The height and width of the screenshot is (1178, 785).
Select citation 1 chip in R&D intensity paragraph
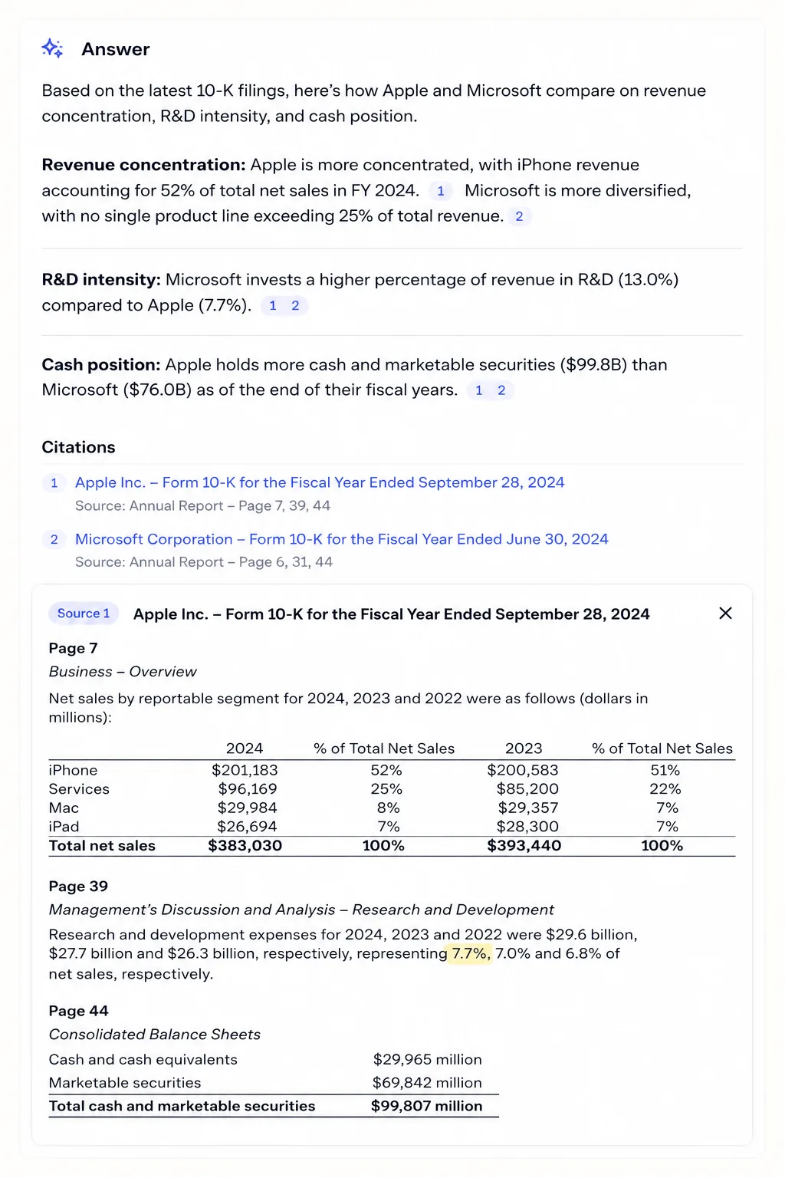pos(273,305)
